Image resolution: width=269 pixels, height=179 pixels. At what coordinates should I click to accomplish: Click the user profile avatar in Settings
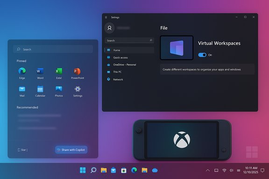pyautogui.click(x=109, y=28)
